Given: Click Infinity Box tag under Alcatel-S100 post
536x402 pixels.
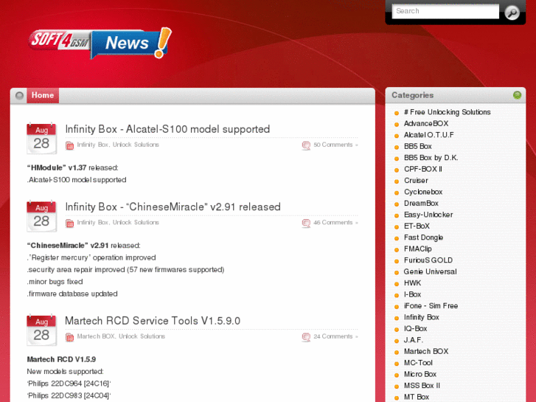Looking at the screenshot, I should [x=93, y=145].
